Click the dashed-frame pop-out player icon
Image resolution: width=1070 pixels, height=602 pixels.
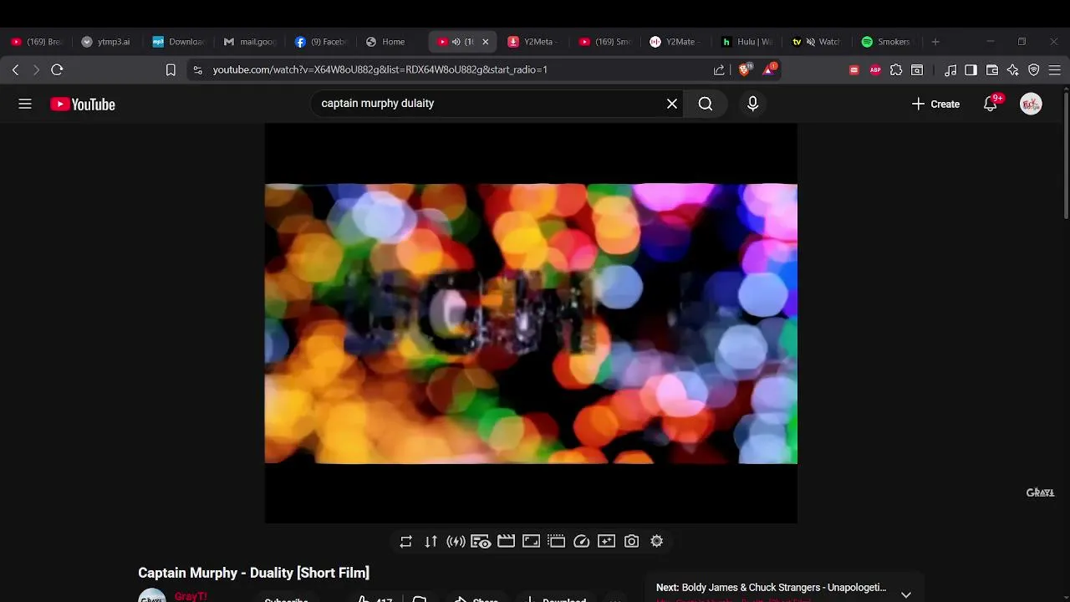(556, 542)
